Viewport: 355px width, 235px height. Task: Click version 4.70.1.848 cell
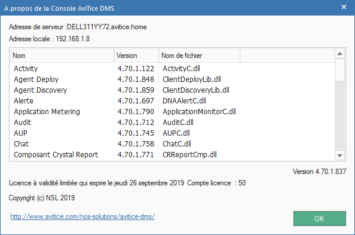pos(136,80)
